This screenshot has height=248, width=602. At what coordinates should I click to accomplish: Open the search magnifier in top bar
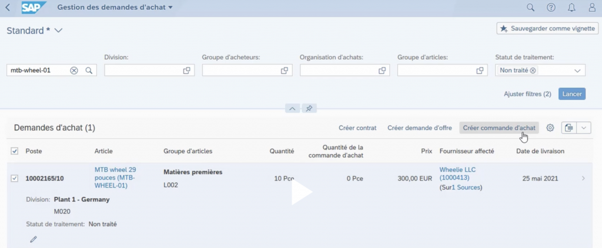pyautogui.click(x=530, y=8)
